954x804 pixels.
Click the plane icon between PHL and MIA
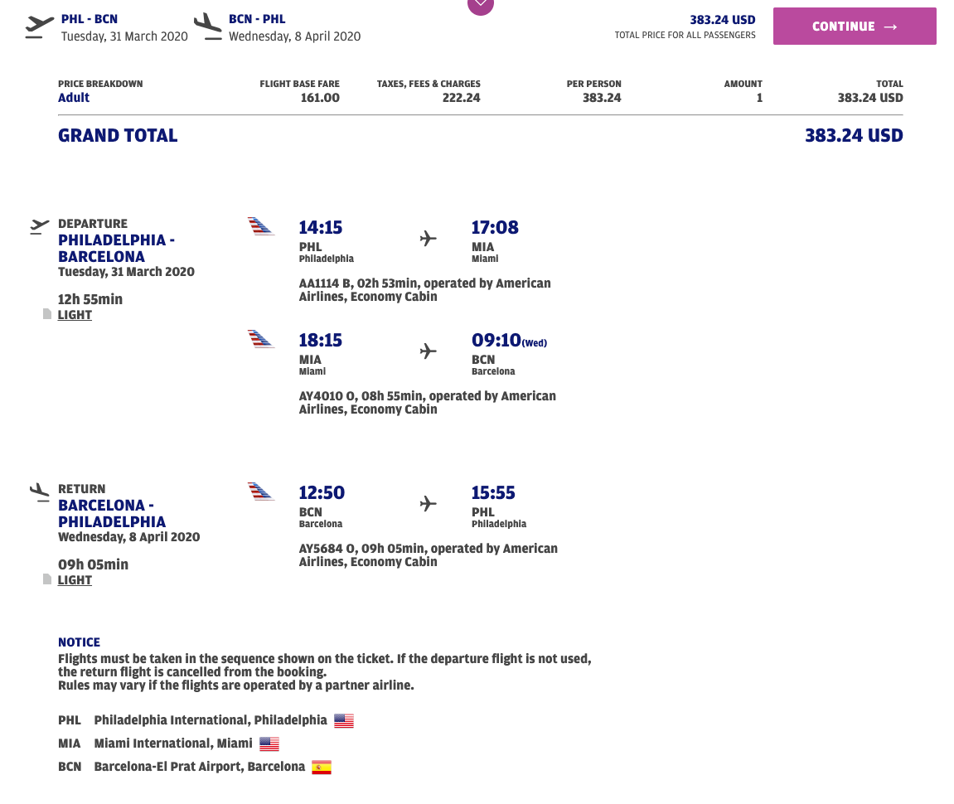(x=428, y=239)
